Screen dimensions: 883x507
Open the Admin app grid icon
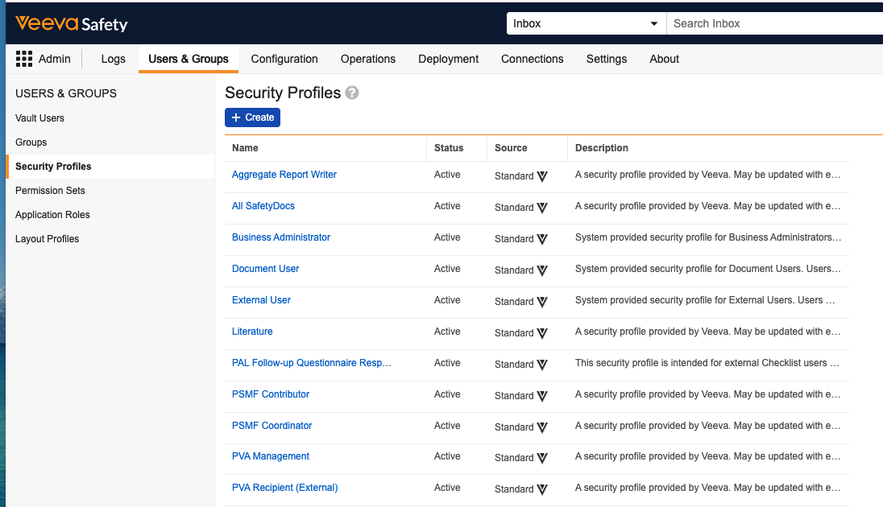(23, 59)
